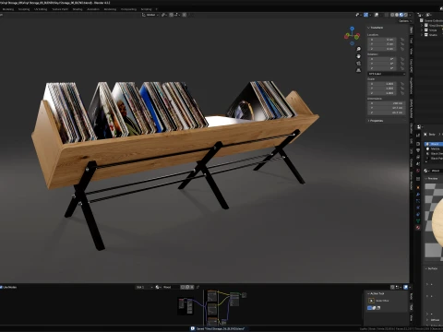
Task: Switch to solid viewport shading
Action: (397, 15)
